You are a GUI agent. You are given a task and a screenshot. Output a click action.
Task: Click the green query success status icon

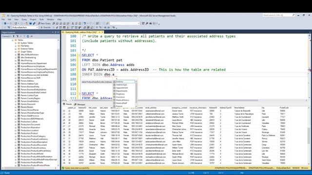[x=63, y=168]
